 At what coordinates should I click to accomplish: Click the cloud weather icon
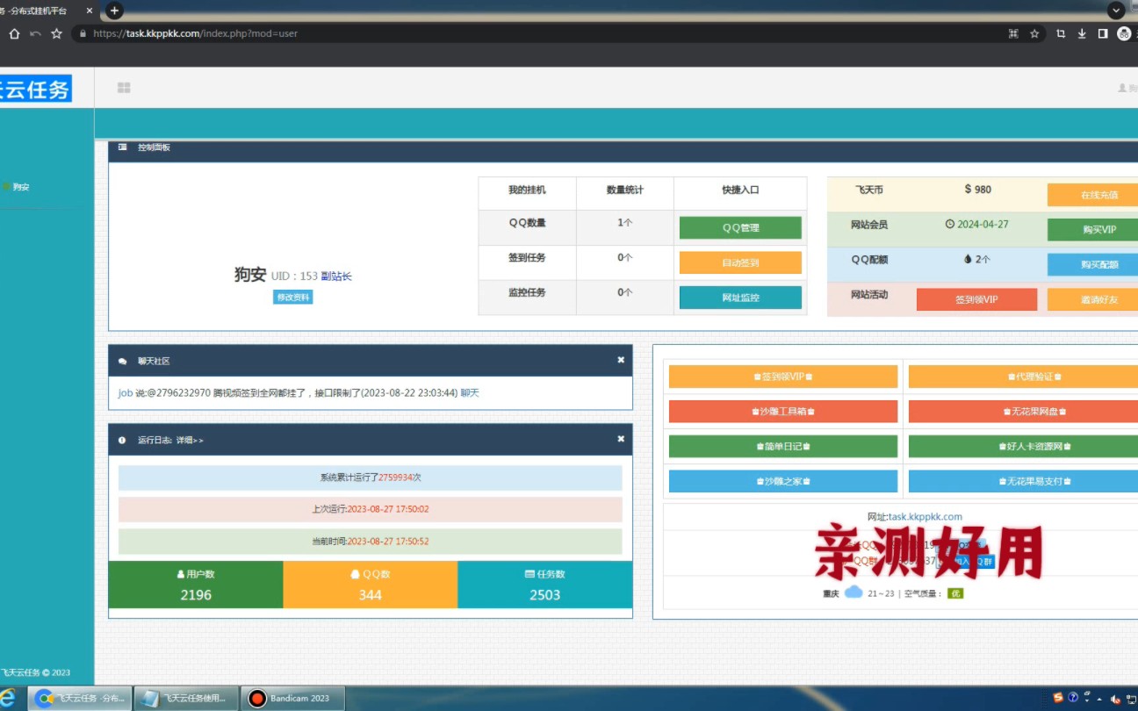click(x=853, y=592)
